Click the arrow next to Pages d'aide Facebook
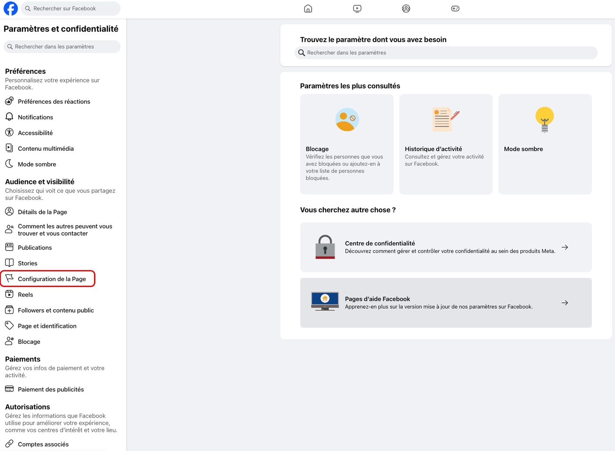The width and height of the screenshot is (615, 451). pyautogui.click(x=565, y=303)
